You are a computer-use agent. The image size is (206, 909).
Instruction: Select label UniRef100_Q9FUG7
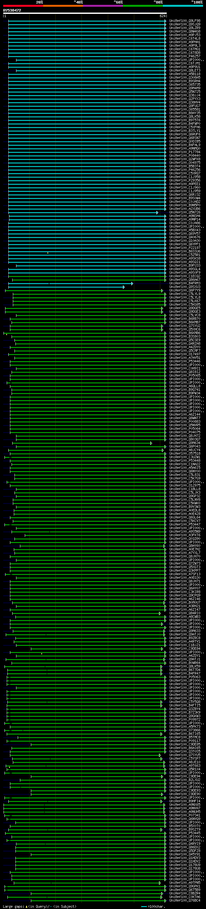[x=185, y=106]
